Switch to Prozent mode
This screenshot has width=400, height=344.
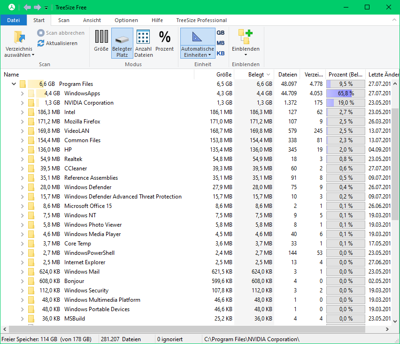(x=164, y=41)
